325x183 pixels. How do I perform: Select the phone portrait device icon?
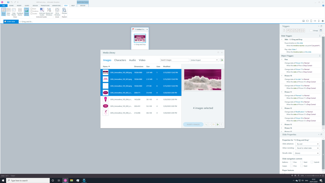coord(319,21)
